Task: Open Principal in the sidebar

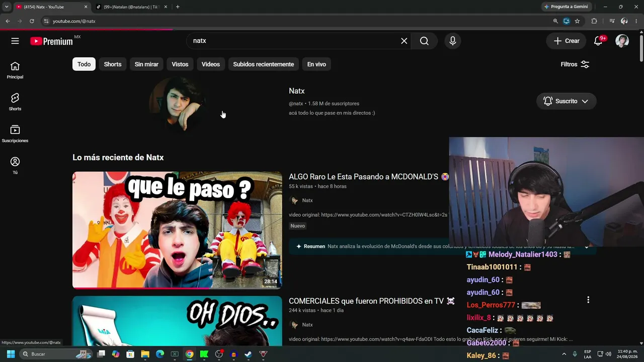Action: [15, 70]
